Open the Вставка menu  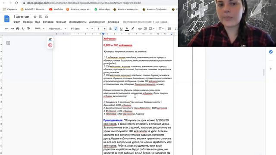(48, 22)
